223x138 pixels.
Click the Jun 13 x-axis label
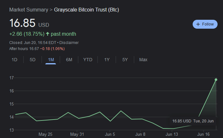pyautogui.click(x=172, y=134)
